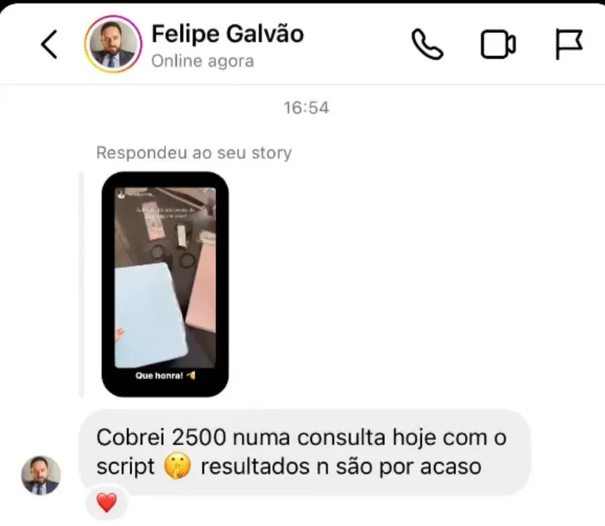Tap the word script in the message
Image resolution: width=605 pixels, height=526 pixels.
(125, 467)
